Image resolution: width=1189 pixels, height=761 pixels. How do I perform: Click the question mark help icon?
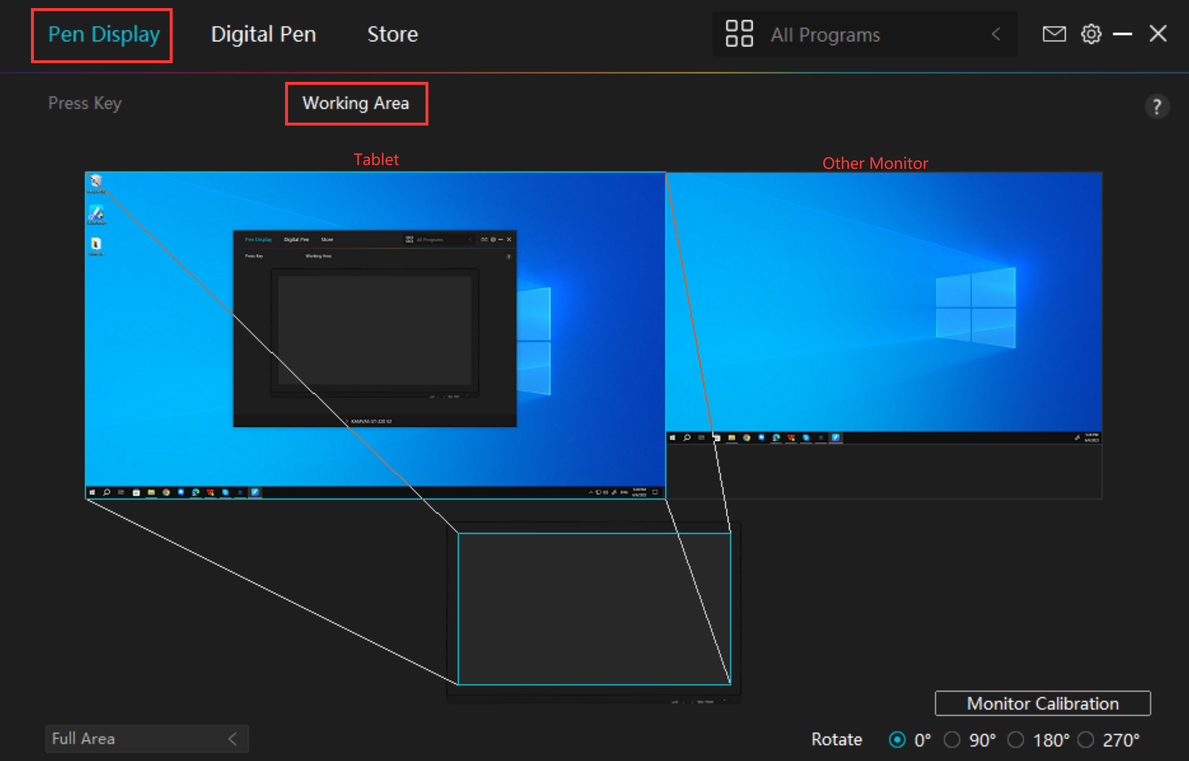point(1156,106)
